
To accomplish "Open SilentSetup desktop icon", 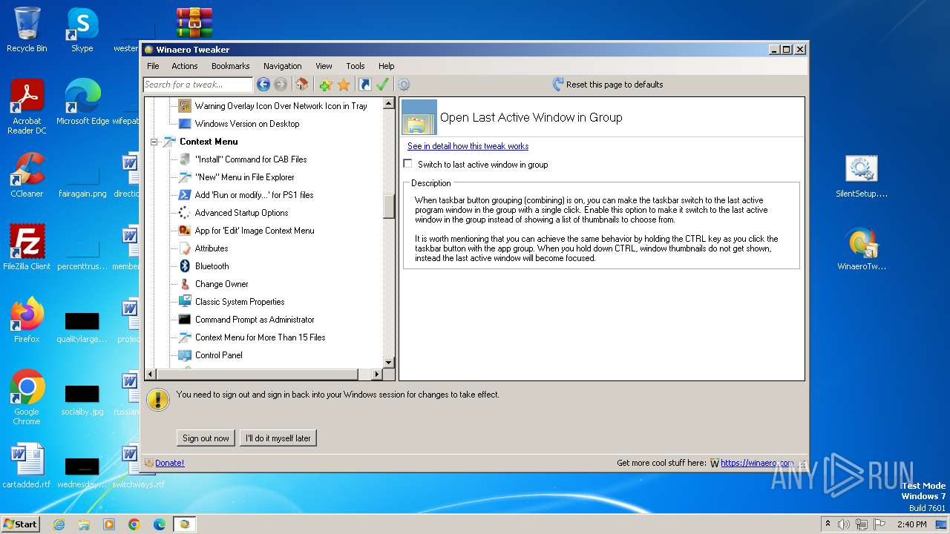I will [862, 177].
